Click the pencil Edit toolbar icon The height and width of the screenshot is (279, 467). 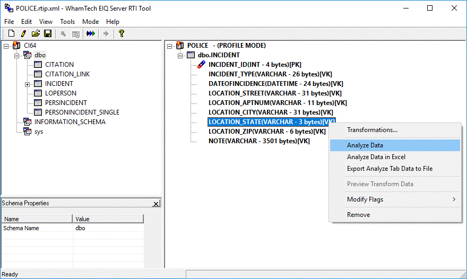pos(23,33)
